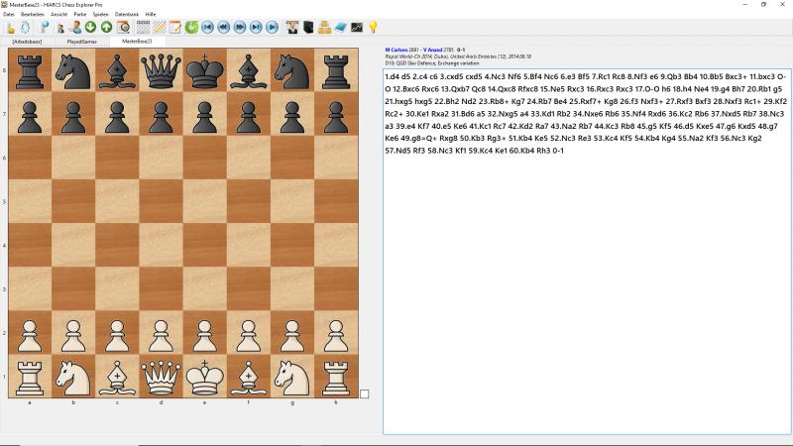This screenshot has height=446, width=793.
Task: Step back one move with rewind icon
Action: pyautogui.click(x=223, y=27)
